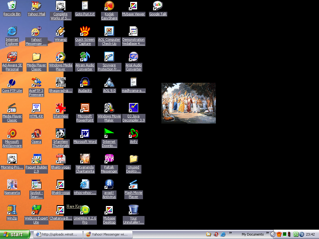Viewport: 319px width, 239px height.
Task: Click Internet Explorer icon in Quick Launch
Action: point(223,234)
